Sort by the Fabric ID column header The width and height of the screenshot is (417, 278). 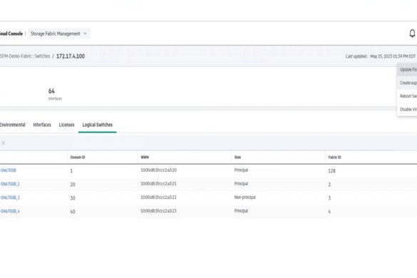pos(334,158)
